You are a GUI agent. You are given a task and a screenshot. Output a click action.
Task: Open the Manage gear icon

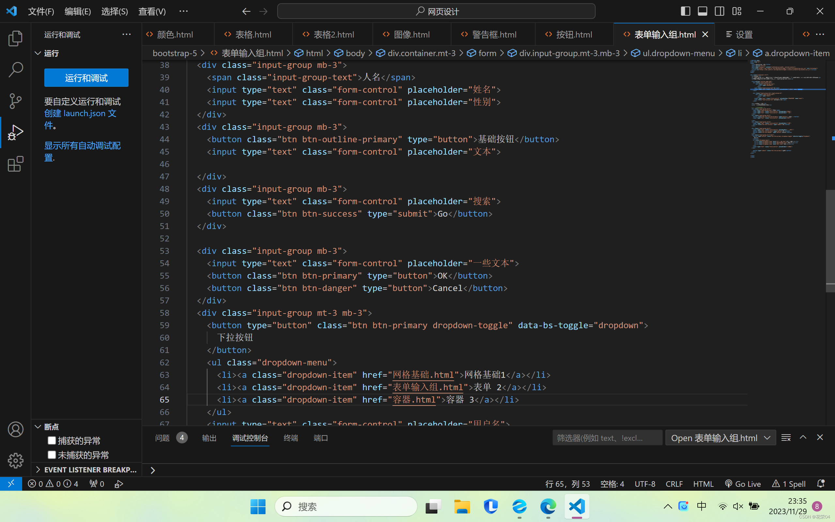click(15, 461)
